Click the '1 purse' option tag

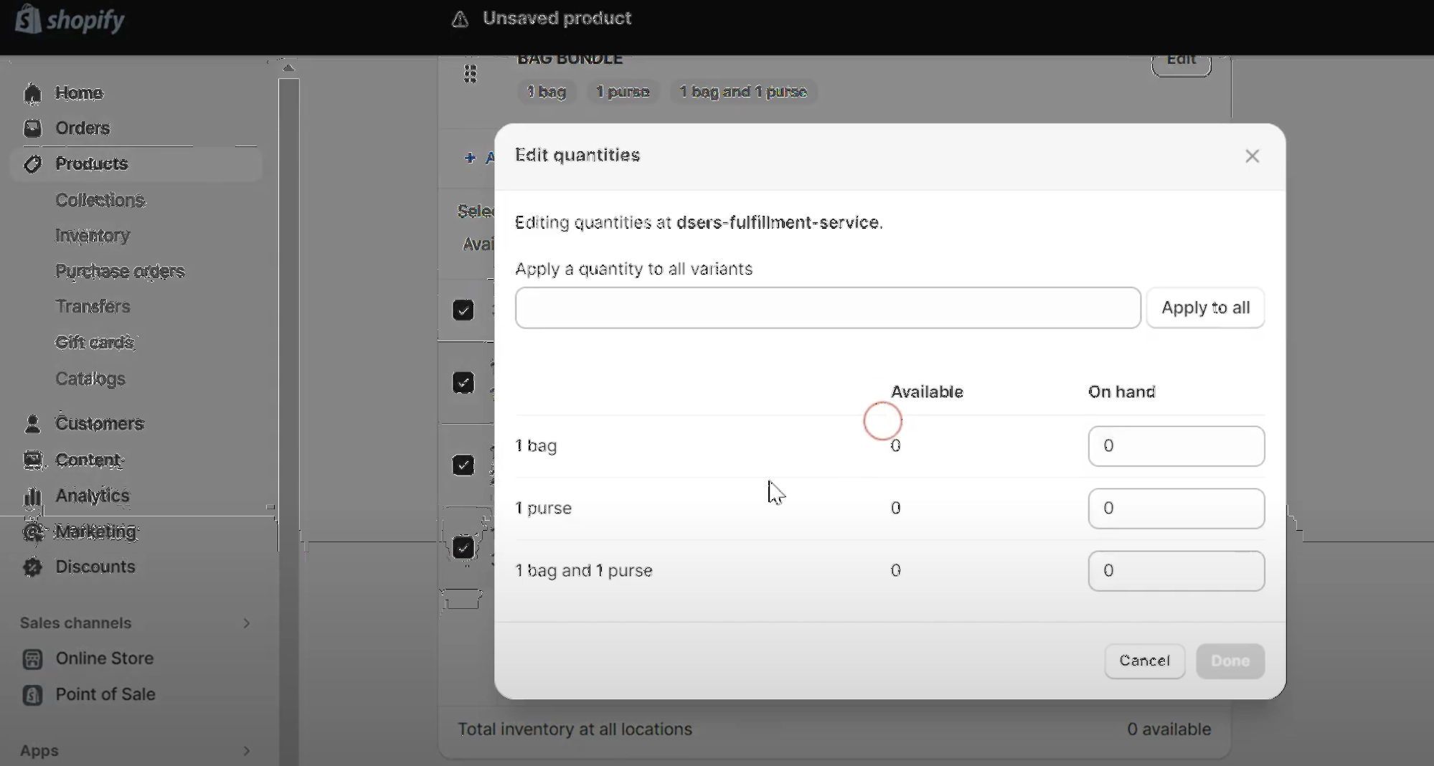coord(623,92)
